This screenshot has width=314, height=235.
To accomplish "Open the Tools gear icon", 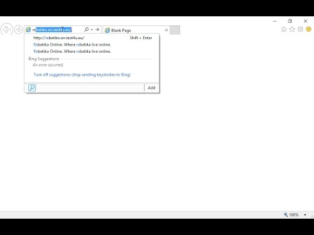I will tap(300, 29).
